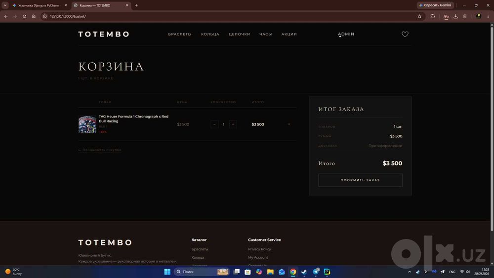Image resolution: width=494 pixels, height=278 pixels.
Task: Open the Windows Start menu
Action: coord(167,272)
